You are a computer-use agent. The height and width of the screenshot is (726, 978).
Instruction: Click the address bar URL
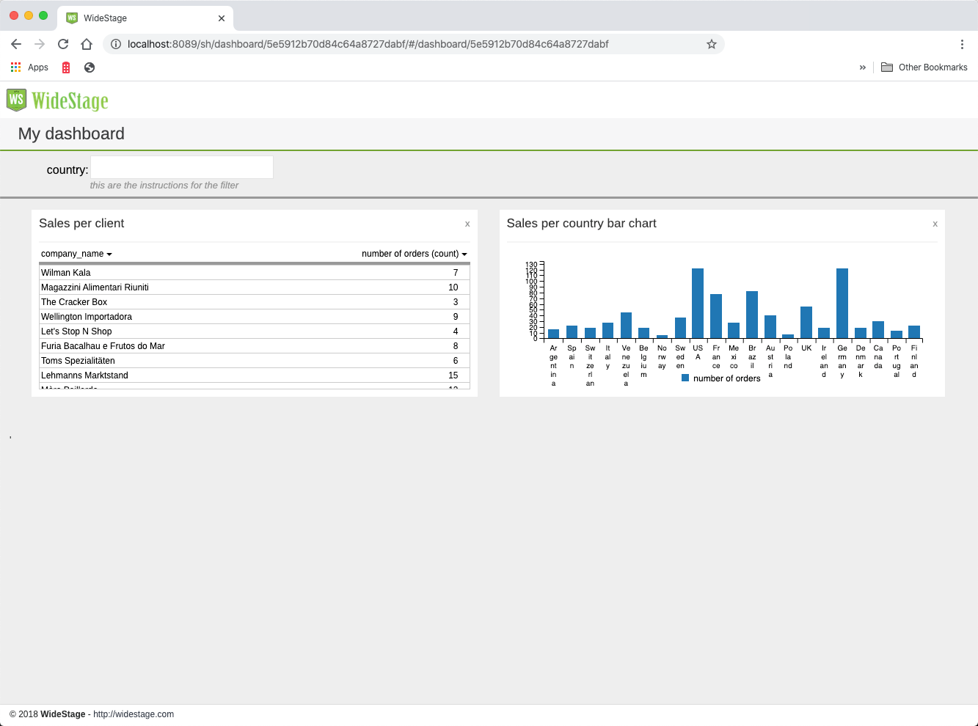coord(368,44)
